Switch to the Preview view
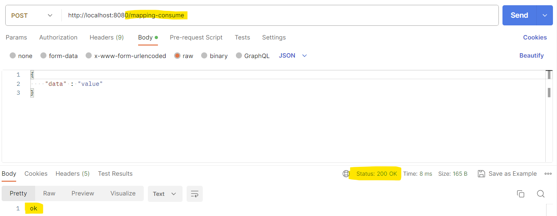The width and height of the screenshot is (557, 216). click(x=83, y=193)
